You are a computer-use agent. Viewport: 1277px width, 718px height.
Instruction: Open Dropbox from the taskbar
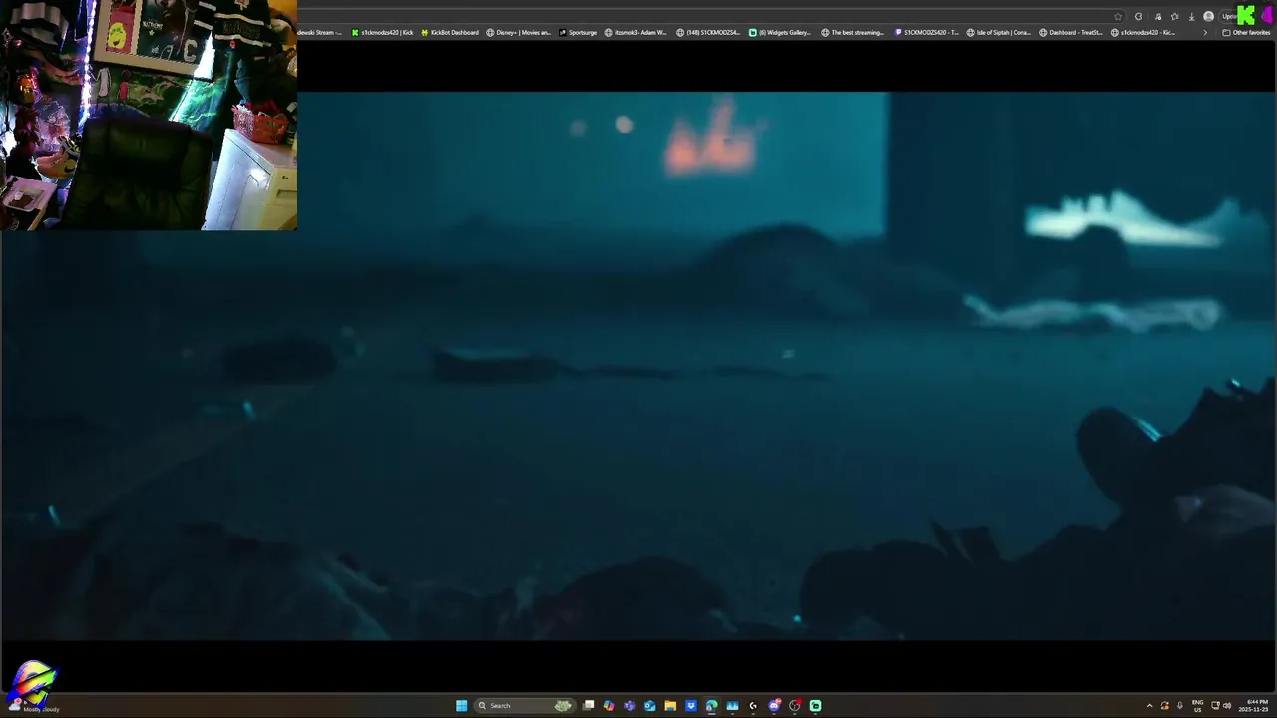point(691,706)
